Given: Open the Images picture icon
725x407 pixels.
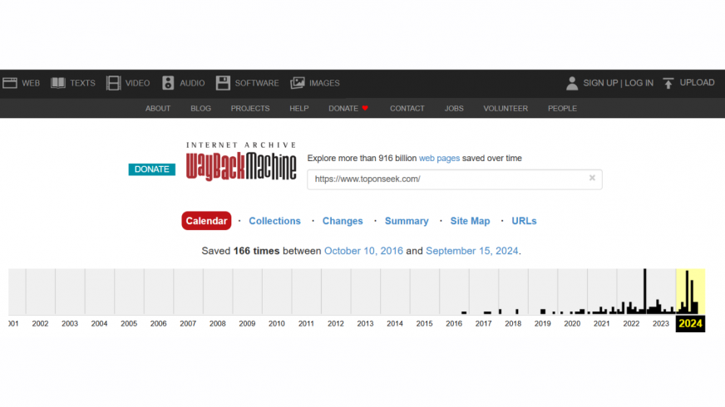Looking at the screenshot, I should [x=297, y=83].
